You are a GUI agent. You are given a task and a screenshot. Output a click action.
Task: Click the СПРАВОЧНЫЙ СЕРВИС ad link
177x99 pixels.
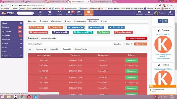point(163,69)
